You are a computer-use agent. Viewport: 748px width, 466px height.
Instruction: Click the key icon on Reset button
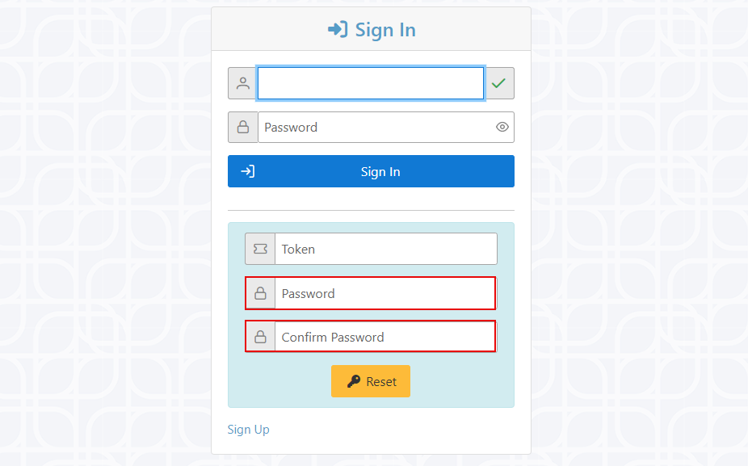point(354,381)
